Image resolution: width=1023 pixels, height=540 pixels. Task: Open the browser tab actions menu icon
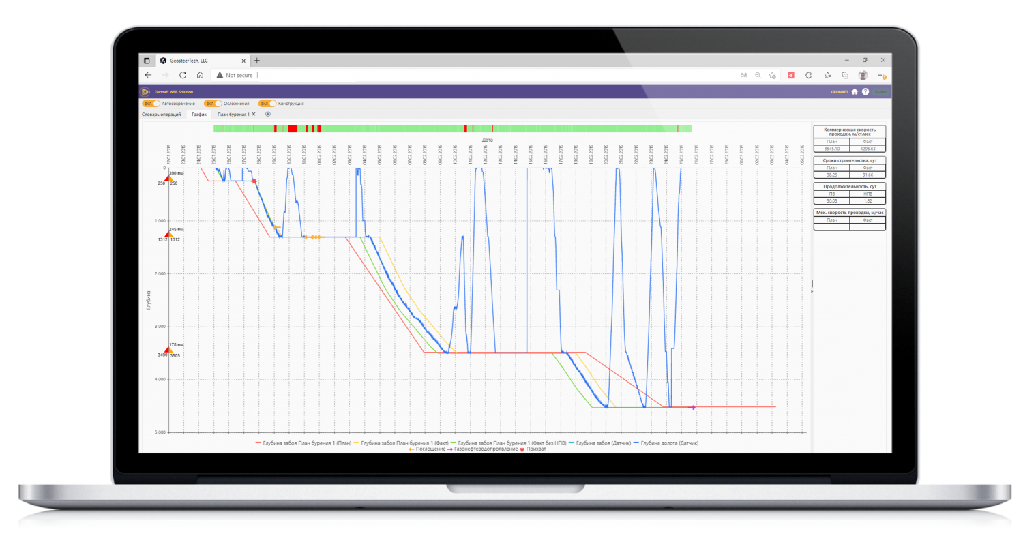[x=146, y=61]
